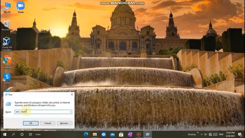The image size is (245, 138).
Task: Select the Run taskbar icon
Action: pos(148,135)
